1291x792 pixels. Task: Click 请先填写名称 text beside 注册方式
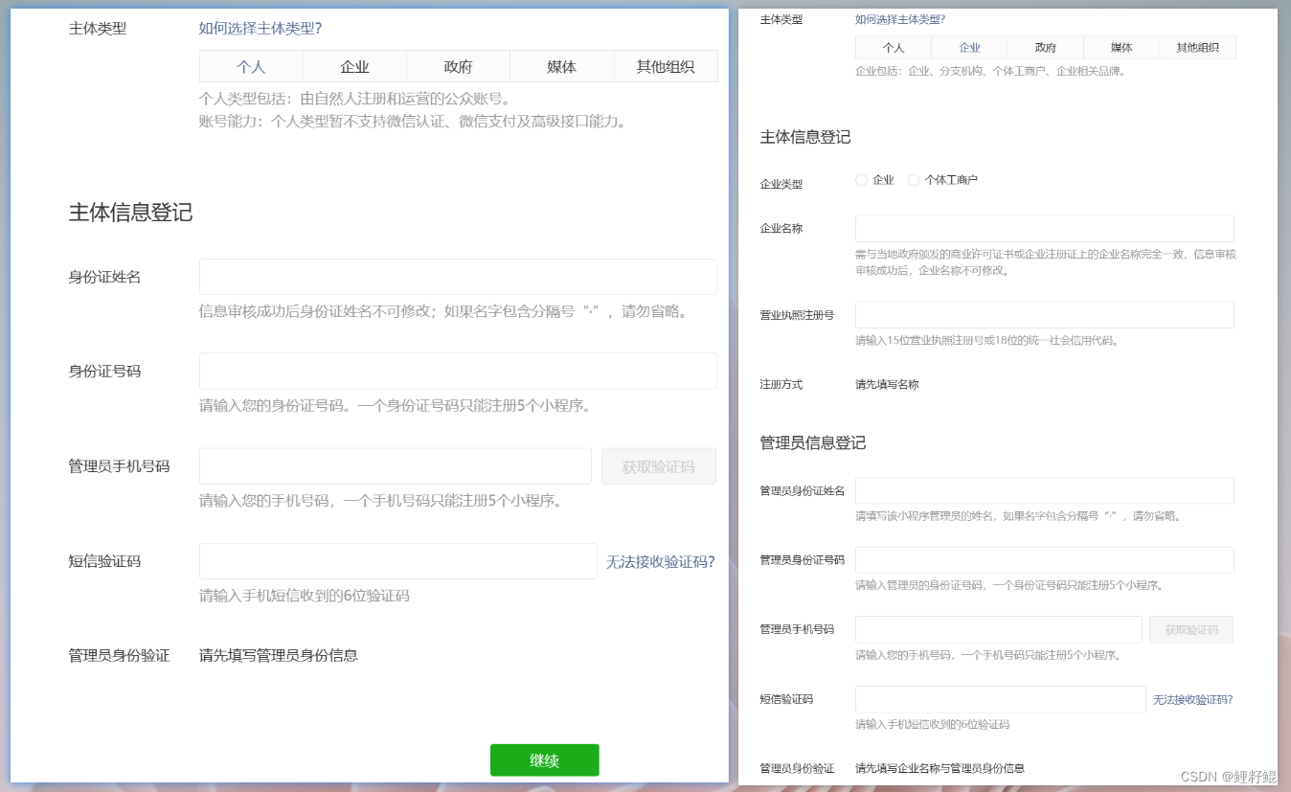[887, 384]
